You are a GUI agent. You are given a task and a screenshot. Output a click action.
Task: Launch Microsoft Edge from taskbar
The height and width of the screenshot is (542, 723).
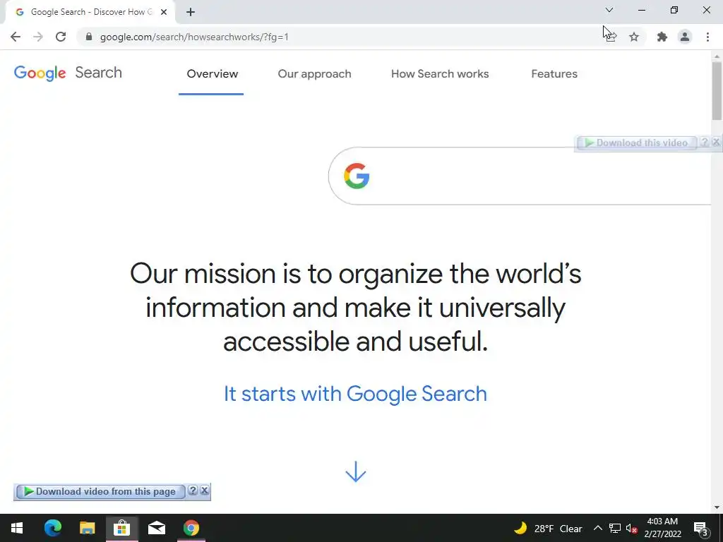click(x=52, y=528)
